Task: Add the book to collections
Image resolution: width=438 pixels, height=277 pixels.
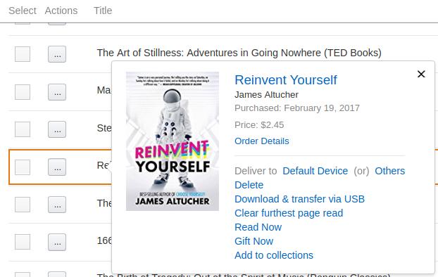Action: [274, 255]
